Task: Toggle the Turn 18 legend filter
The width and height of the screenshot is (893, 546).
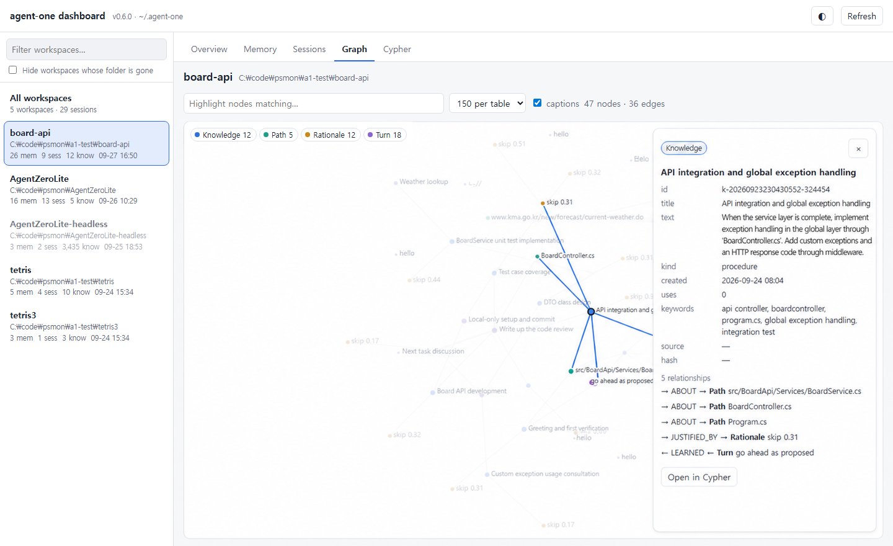Action: coord(384,135)
